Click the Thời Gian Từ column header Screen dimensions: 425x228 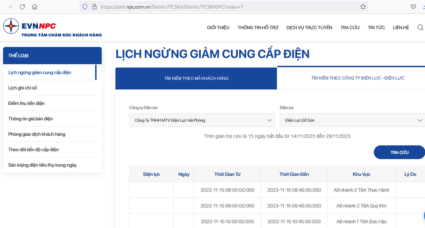227,174
